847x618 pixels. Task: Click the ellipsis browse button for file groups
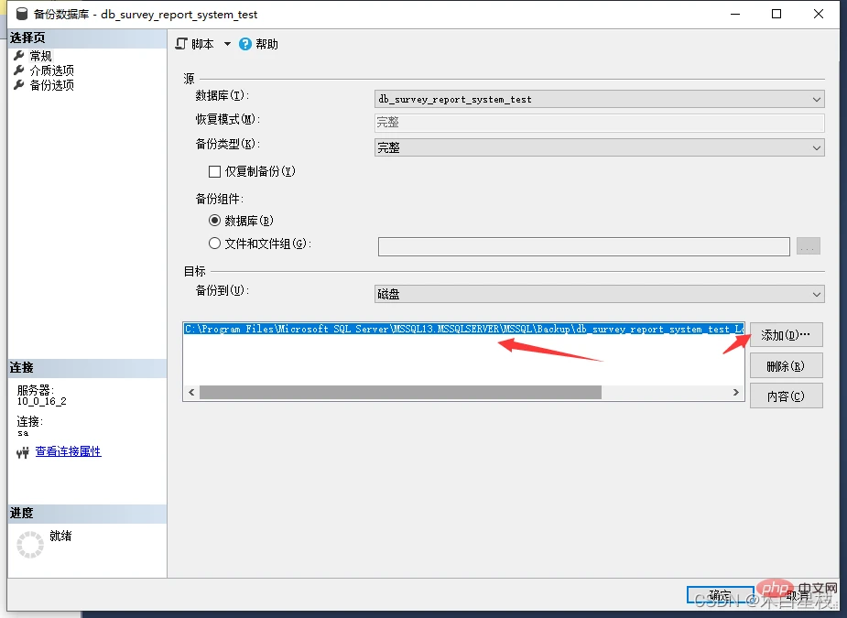click(809, 245)
